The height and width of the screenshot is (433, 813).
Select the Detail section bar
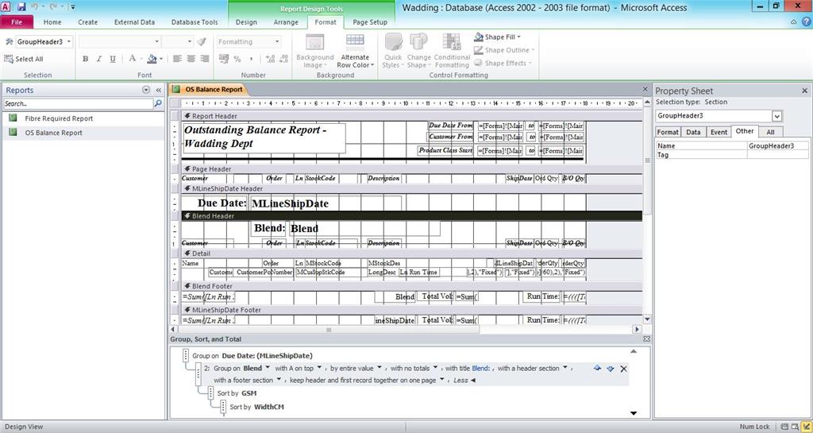(x=412, y=253)
